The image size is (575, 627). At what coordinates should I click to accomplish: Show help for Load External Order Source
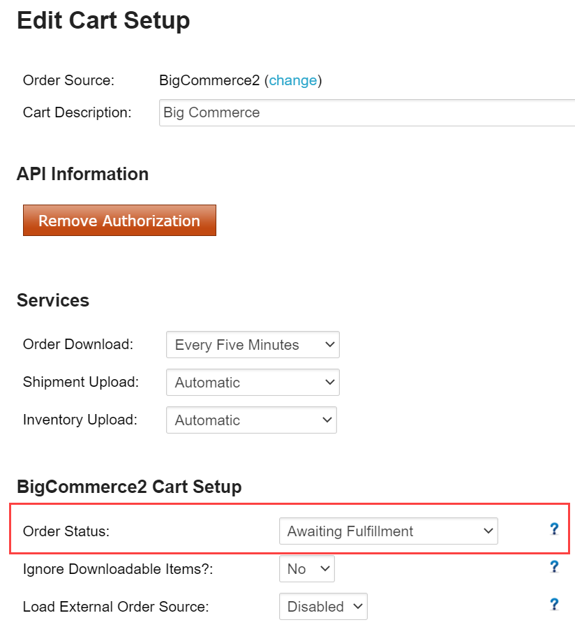(x=554, y=605)
